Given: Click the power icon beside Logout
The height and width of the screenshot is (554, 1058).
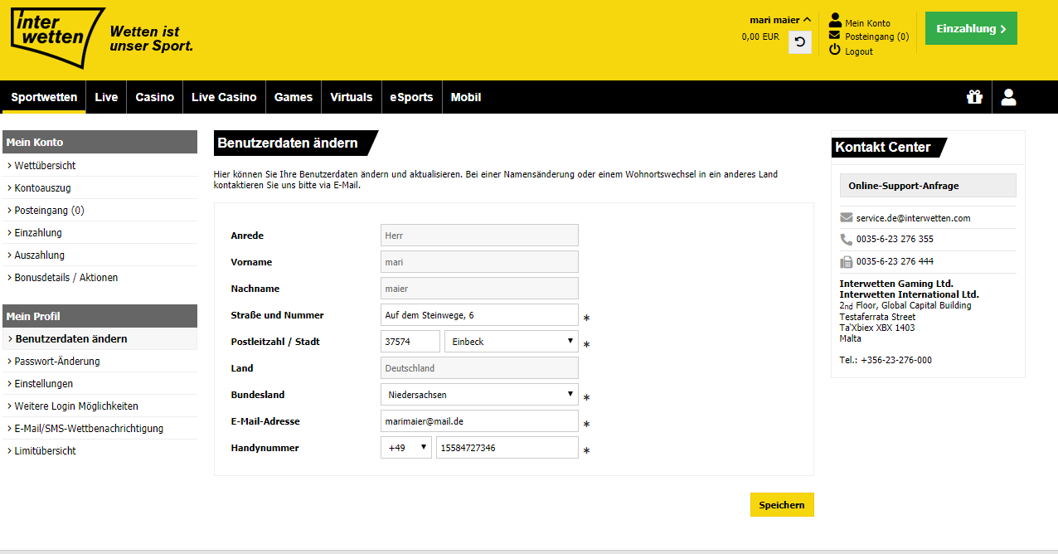Looking at the screenshot, I should [x=835, y=51].
